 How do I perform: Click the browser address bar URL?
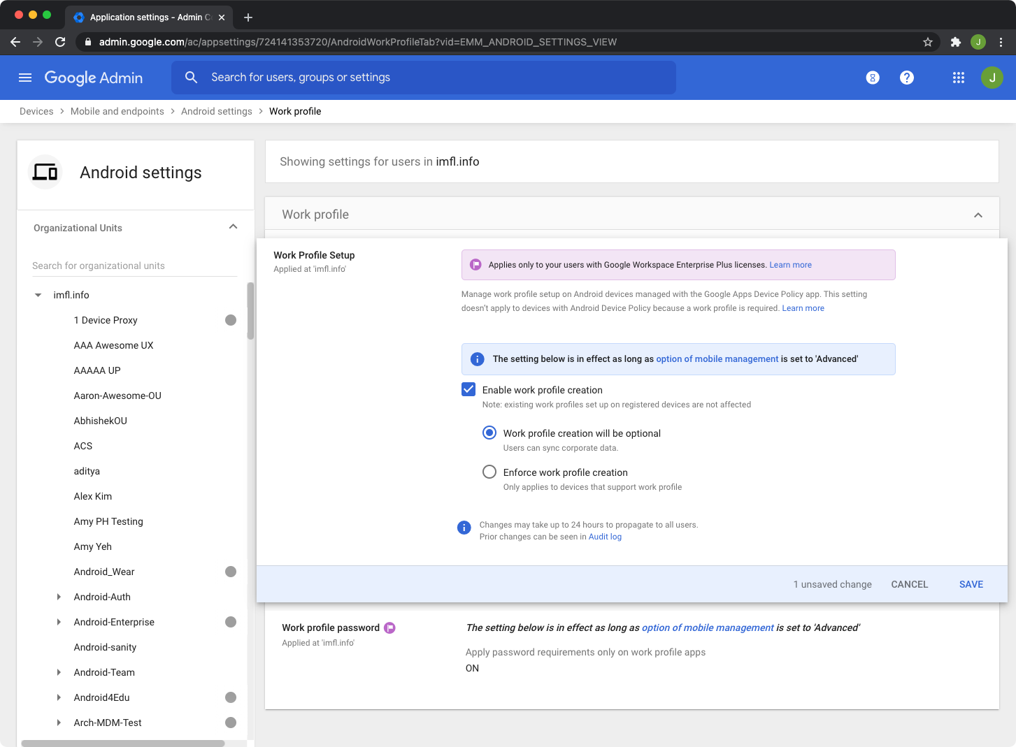[x=358, y=42]
